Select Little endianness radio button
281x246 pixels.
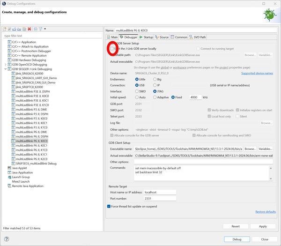(x=137, y=79)
